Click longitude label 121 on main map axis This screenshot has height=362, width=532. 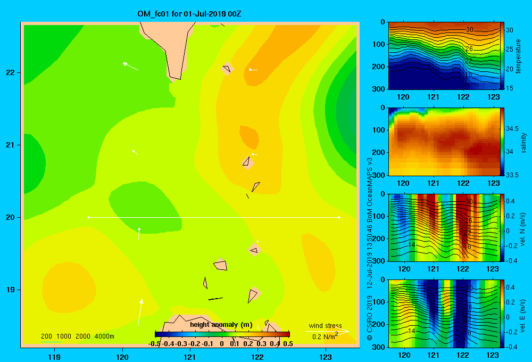coord(190,357)
